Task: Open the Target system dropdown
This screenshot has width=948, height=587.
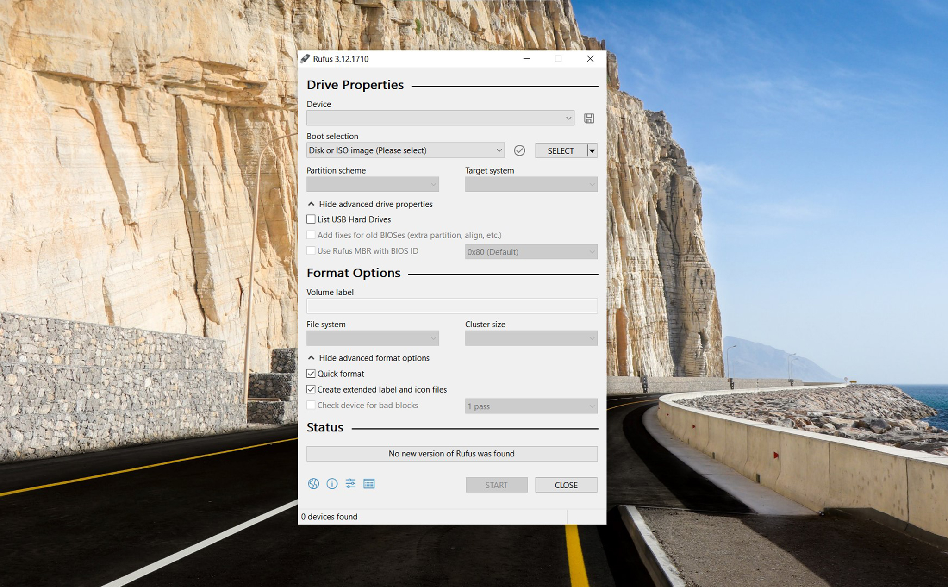Action: pos(531,184)
